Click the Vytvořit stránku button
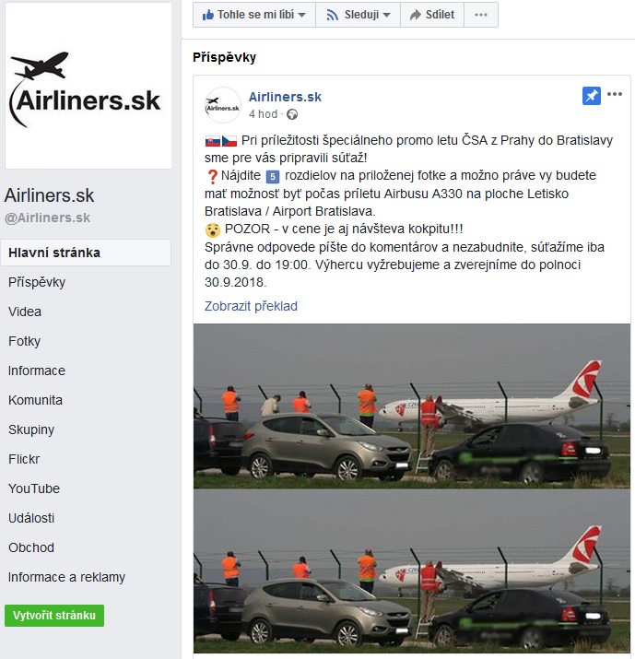This screenshot has height=659, width=635. pyautogui.click(x=54, y=616)
